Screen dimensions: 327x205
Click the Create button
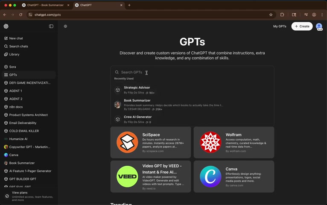tap(302, 26)
